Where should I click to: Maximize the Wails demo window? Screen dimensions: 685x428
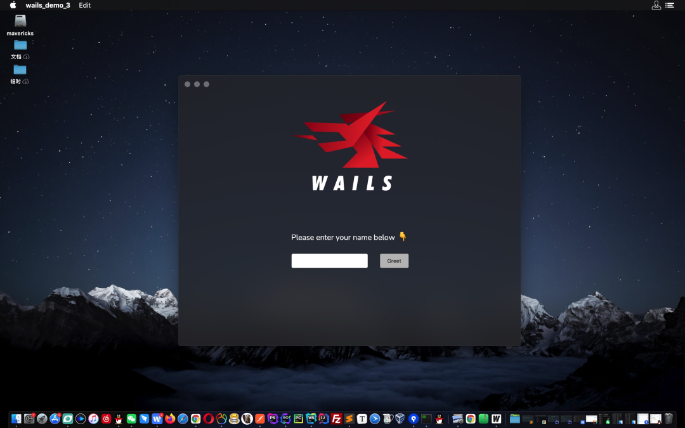(207, 84)
